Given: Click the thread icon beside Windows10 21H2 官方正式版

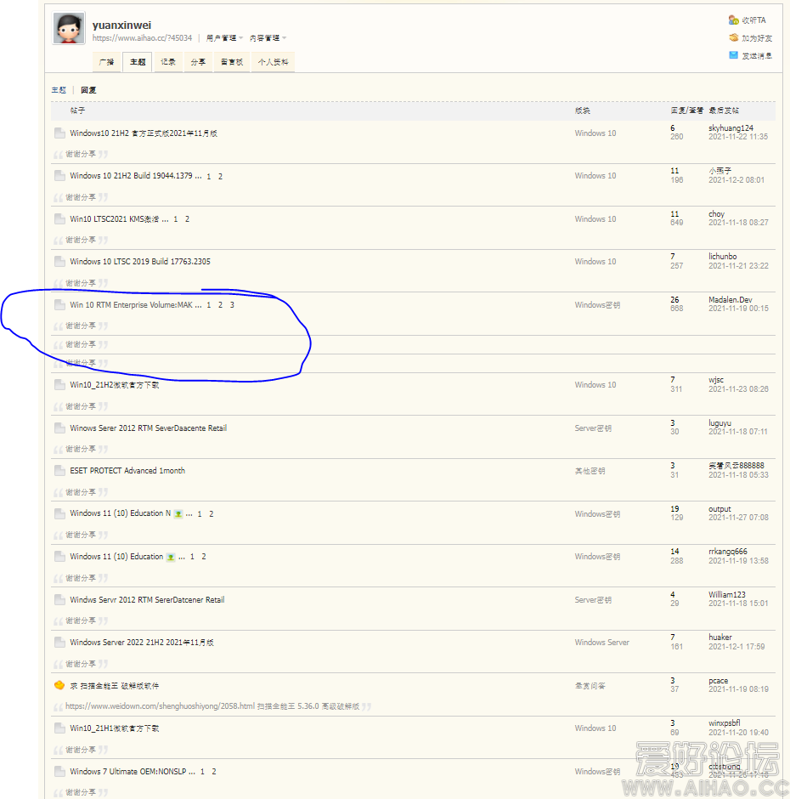Looking at the screenshot, I should click(x=59, y=133).
